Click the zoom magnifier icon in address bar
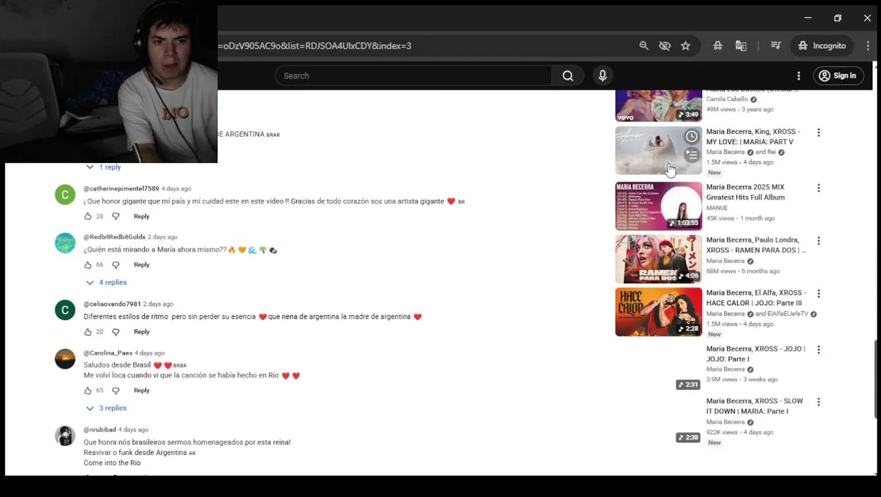 pos(644,46)
